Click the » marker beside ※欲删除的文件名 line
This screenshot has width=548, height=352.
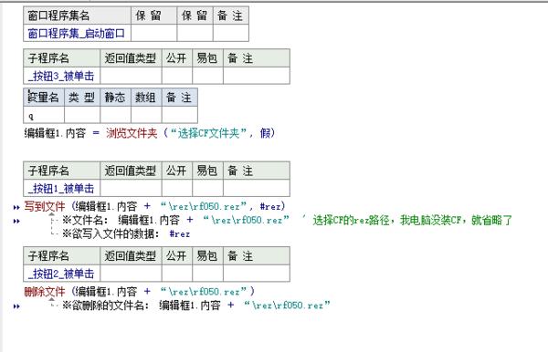(16, 306)
